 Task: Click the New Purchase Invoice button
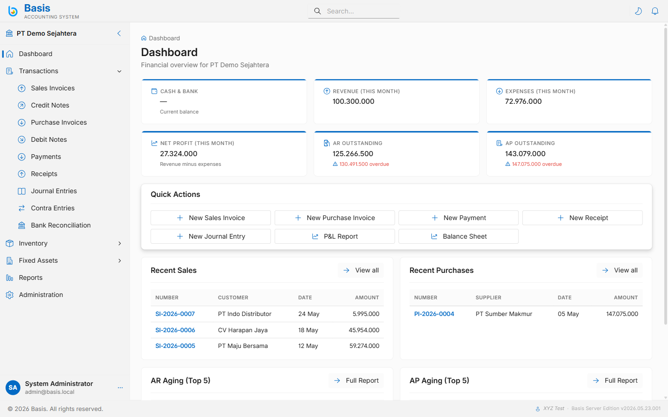(x=334, y=218)
